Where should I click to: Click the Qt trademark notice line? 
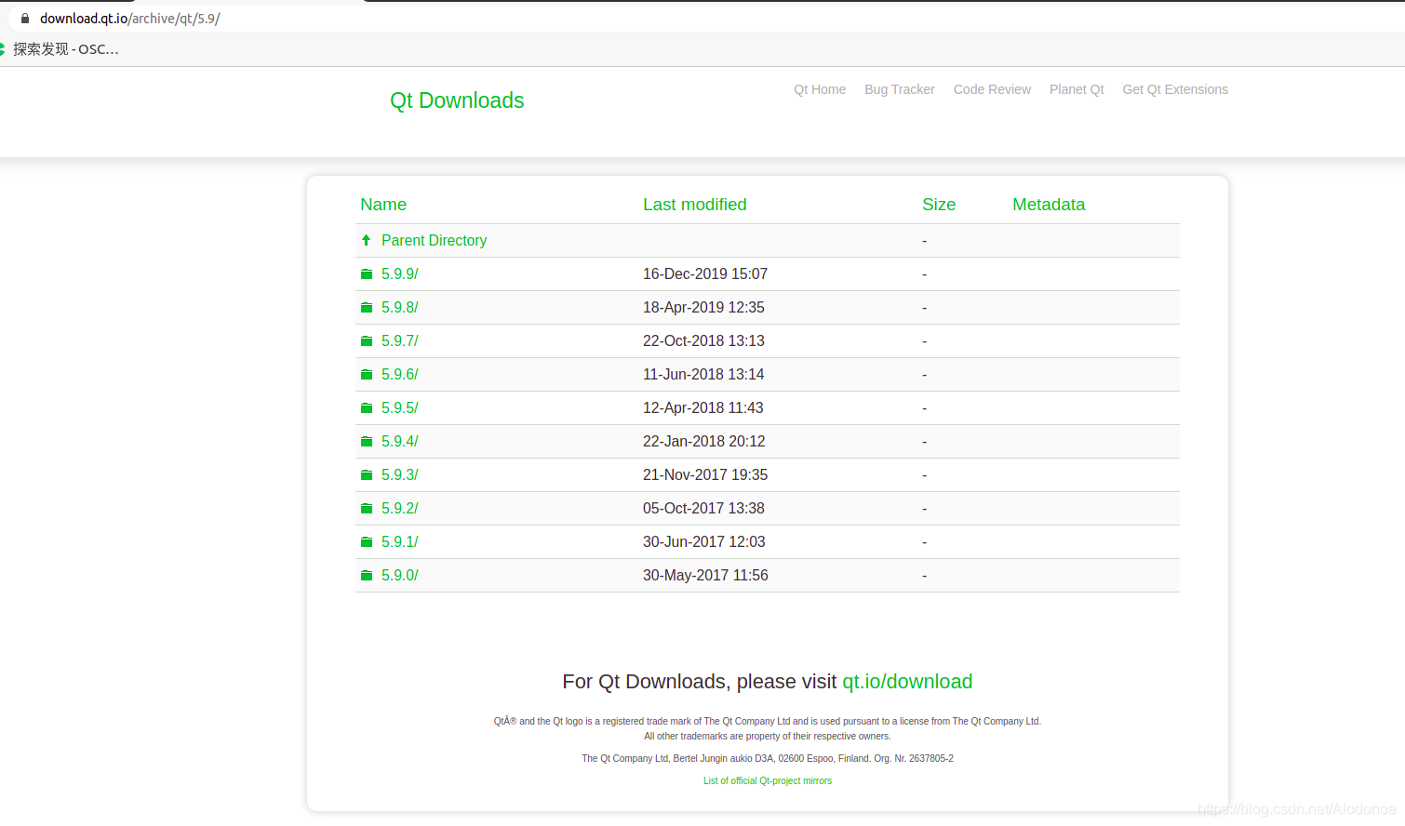click(x=768, y=722)
